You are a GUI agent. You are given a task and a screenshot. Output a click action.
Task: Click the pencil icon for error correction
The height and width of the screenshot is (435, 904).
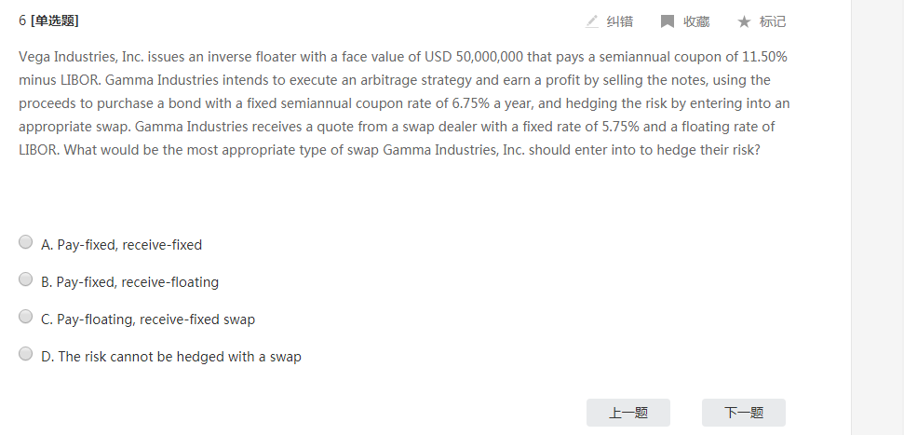(592, 21)
